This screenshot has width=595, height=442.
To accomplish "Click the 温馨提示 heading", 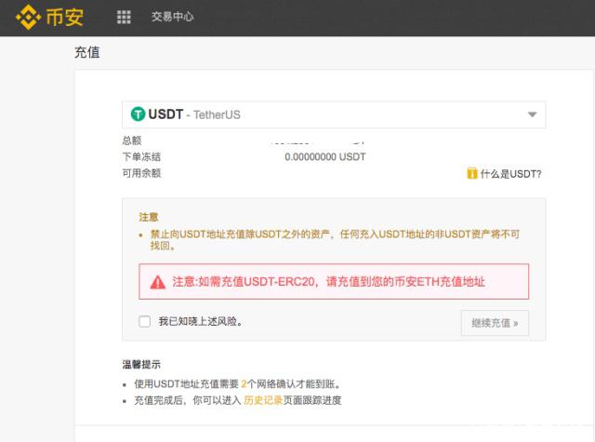I will coord(141,365).
